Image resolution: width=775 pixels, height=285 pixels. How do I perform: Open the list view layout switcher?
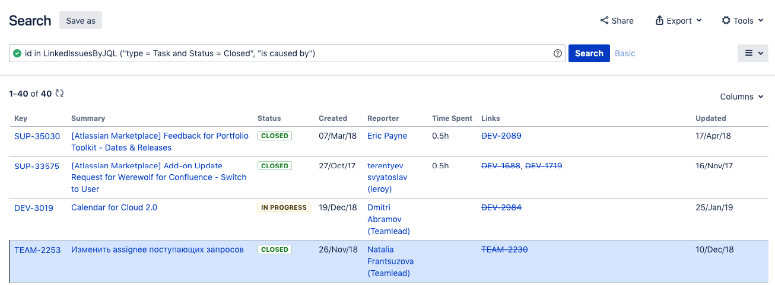pos(753,53)
